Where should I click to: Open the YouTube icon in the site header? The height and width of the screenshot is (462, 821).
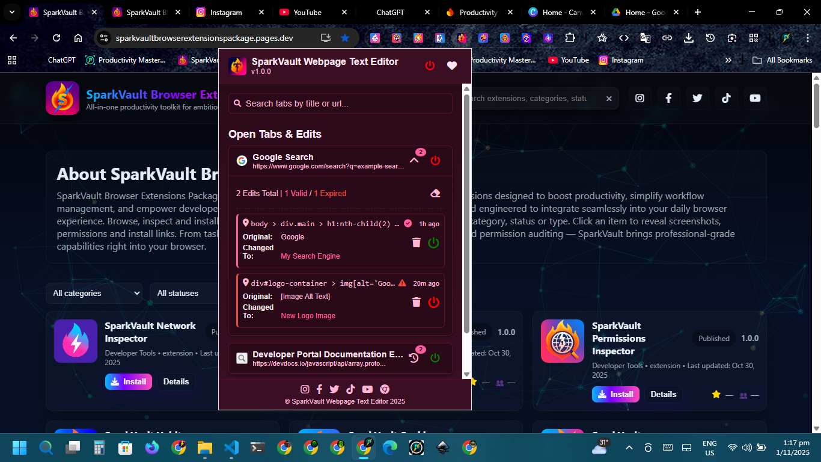click(755, 98)
